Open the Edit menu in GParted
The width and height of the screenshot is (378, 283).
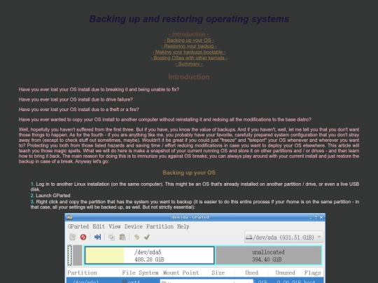(x=99, y=226)
